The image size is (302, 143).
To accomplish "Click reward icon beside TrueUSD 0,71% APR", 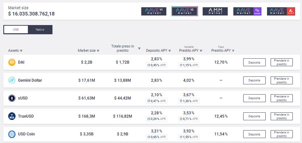I will point(181,119).
